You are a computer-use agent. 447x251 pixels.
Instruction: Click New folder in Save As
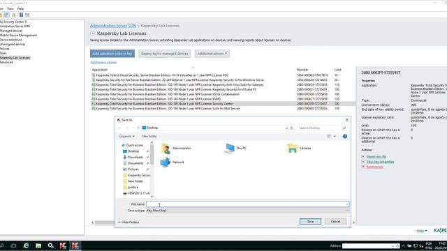coord(149,137)
